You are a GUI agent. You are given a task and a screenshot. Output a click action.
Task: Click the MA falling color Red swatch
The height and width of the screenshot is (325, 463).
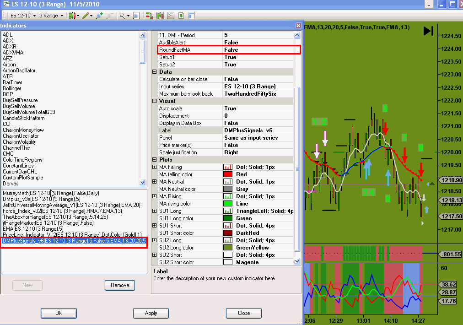click(228, 174)
